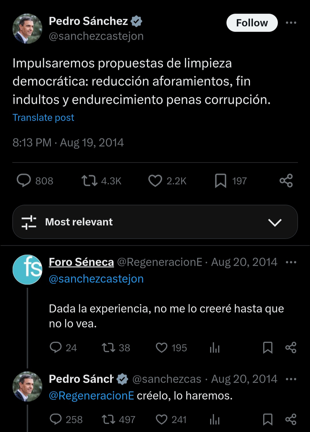Viewport: 310px width, 432px height.
Task: Follow Pedro Sánchez
Action: 252,23
